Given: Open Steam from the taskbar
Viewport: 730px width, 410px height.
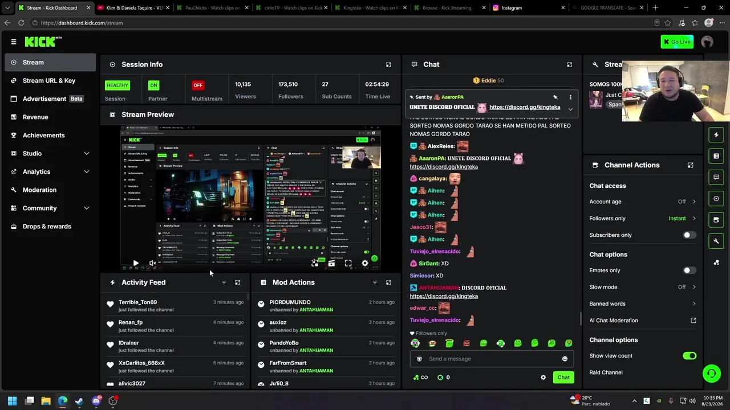Looking at the screenshot, I should (79, 401).
